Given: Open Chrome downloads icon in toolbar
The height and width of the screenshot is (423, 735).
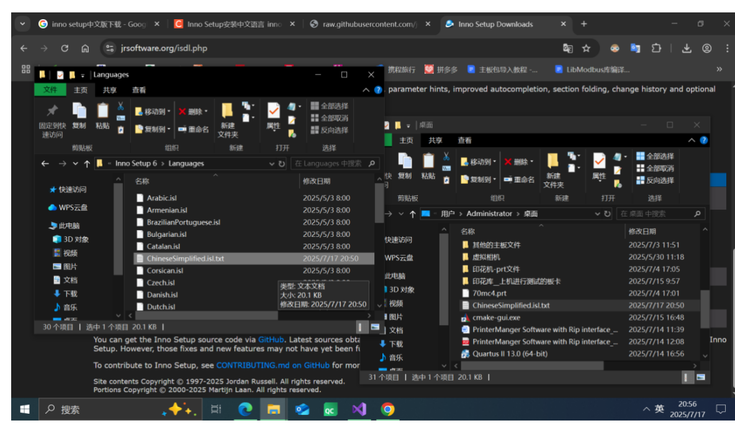Looking at the screenshot, I should (686, 48).
